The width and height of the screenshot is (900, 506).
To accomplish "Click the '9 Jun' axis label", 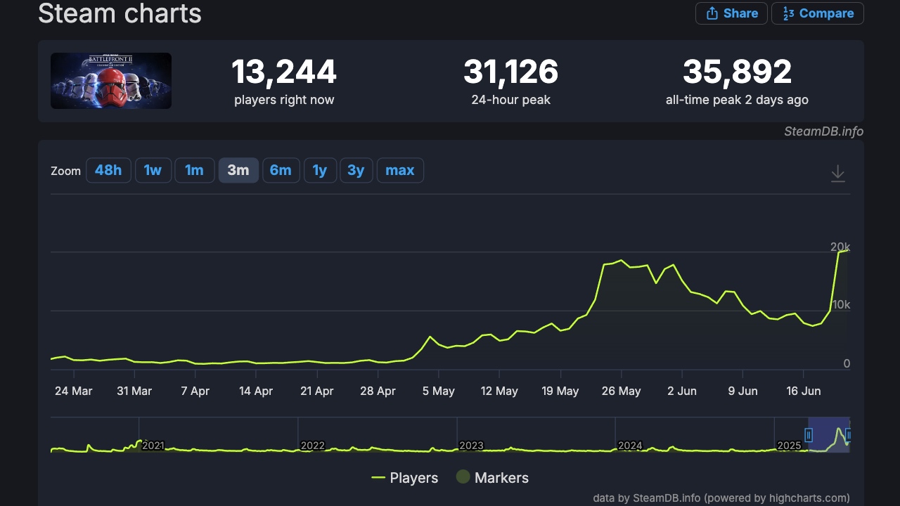I will [743, 391].
